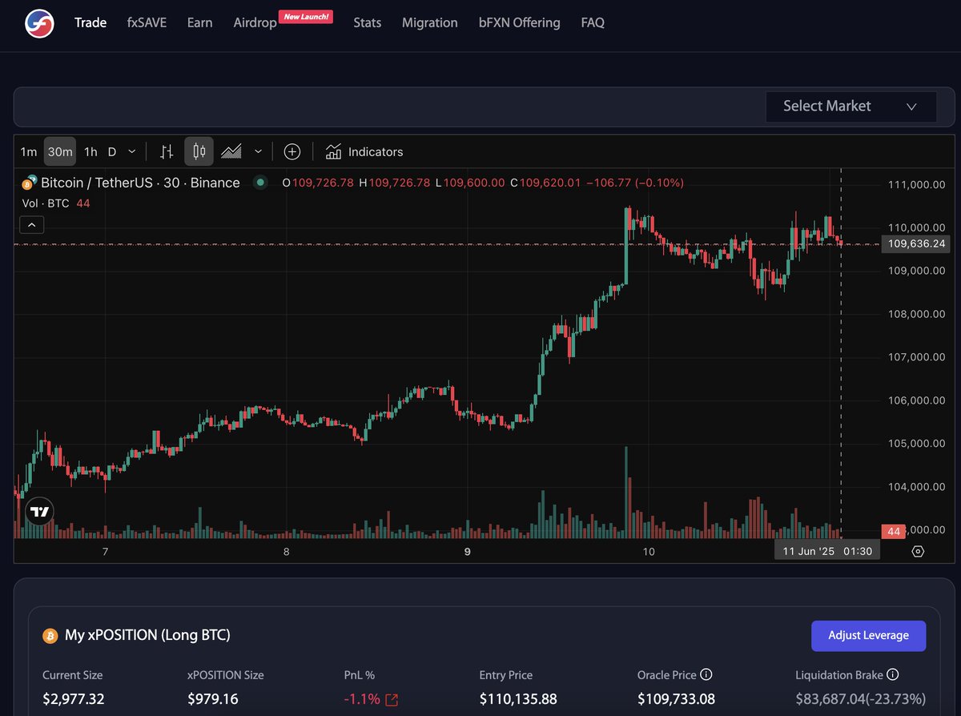
Task: Click the 110,000.00 price axis label
Action: [917, 227]
